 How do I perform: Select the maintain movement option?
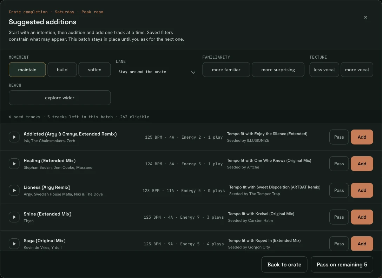click(x=27, y=70)
